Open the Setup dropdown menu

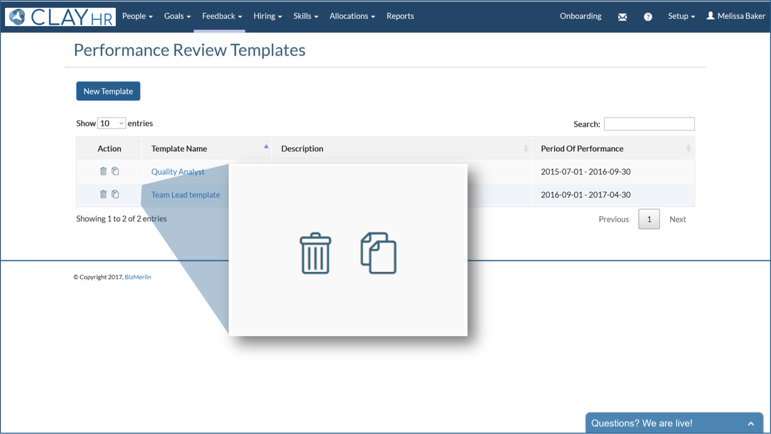pyautogui.click(x=681, y=16)
